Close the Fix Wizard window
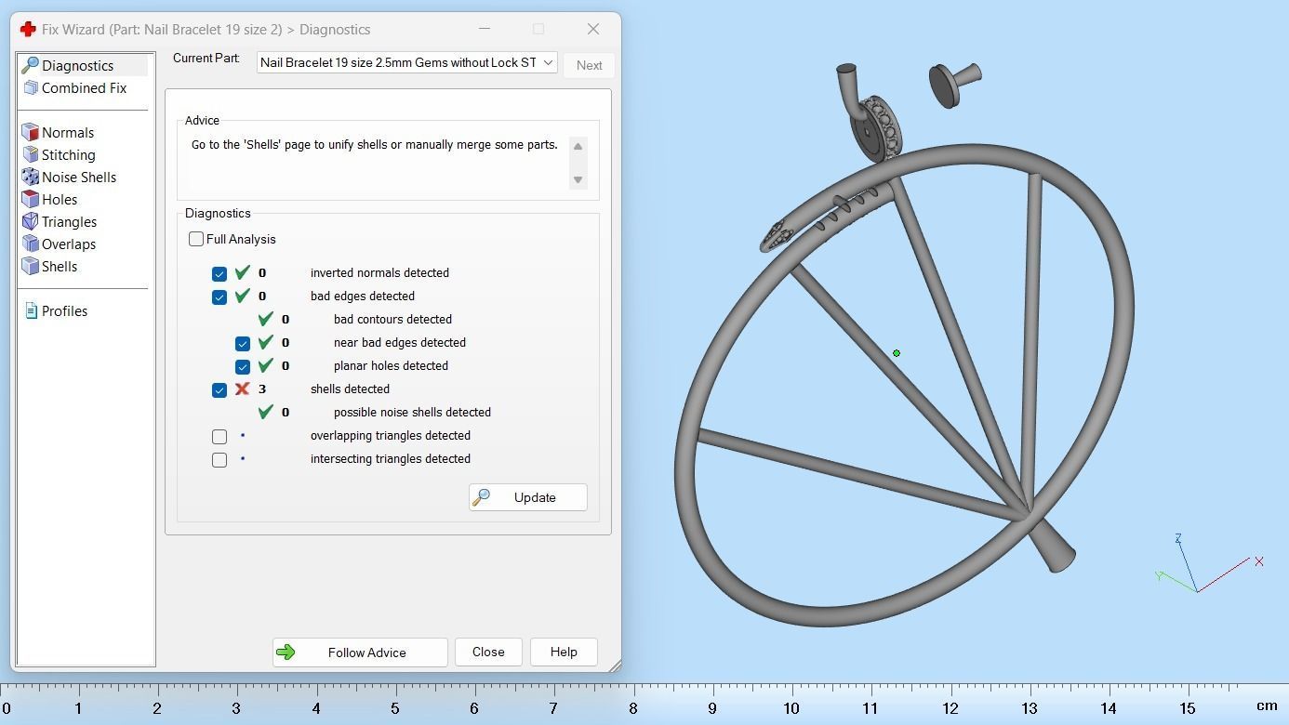 (593, 29)
